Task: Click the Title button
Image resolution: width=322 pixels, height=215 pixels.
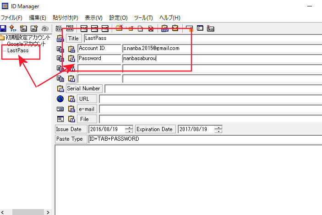Action: (x=74, y=39)
